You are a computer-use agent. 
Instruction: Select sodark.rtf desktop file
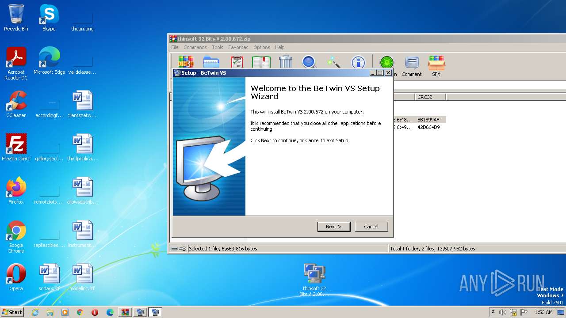coord(49,277)
